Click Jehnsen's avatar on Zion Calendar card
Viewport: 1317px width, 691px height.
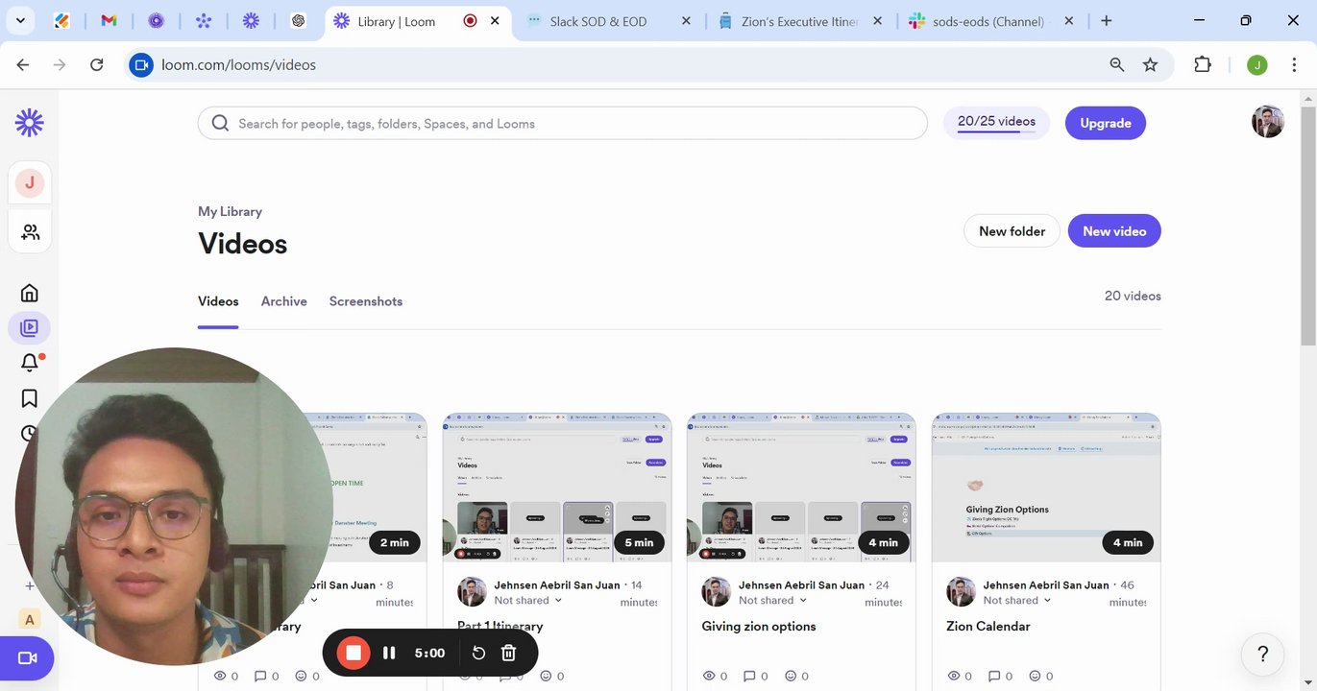pyautogui.click(x=961, y=592)
